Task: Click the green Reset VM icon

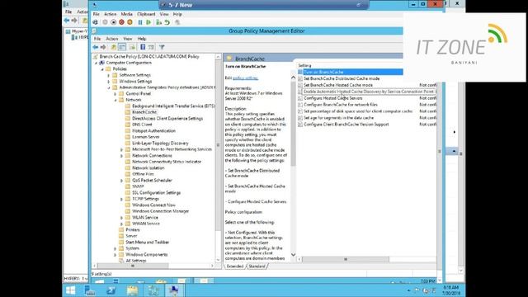Action: [x=148, y=22]
